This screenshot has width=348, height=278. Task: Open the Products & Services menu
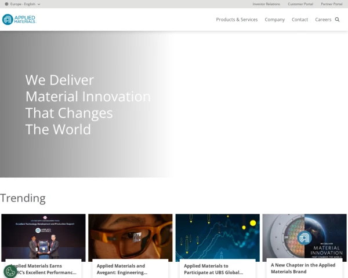pyautogui.click(x=237, y=20)
